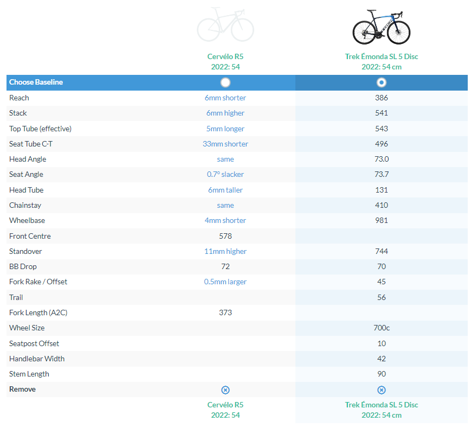471x434 pixels.
Task: Click the Cervélo R5 placeholder bike image
Action: [225, 25]
